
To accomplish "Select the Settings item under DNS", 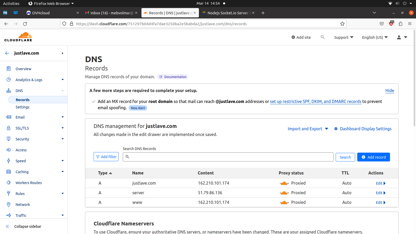I will [22, 107].
